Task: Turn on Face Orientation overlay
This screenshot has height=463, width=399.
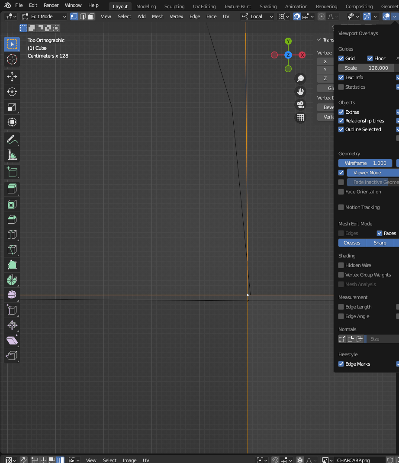Action: tap(341, 192)
